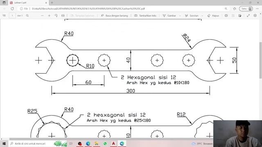Select the Hapus eraser tool
Screen dimensions: 262x147
pos(213,16)
